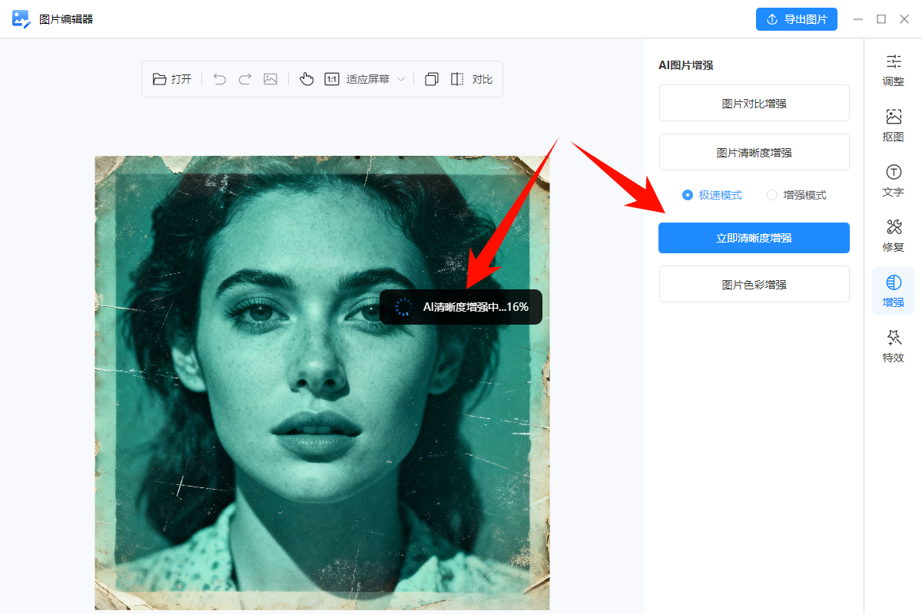Open the 文字 text tab
The width and height of the screenshot is (922, 614).
pos(894,180)
